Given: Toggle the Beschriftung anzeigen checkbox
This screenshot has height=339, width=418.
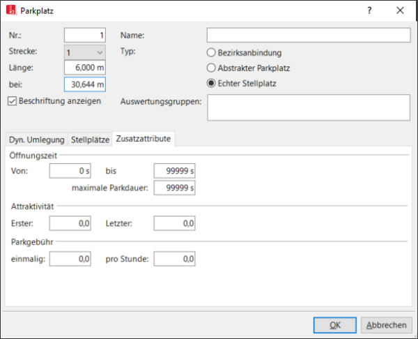Looking at the screenshot, I should (x=12, y=100).
